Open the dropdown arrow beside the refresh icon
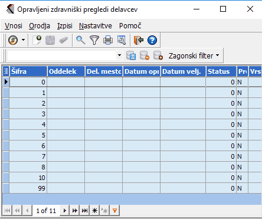The image size is (262, 219). pyautogui.click(x=23, y=40)
